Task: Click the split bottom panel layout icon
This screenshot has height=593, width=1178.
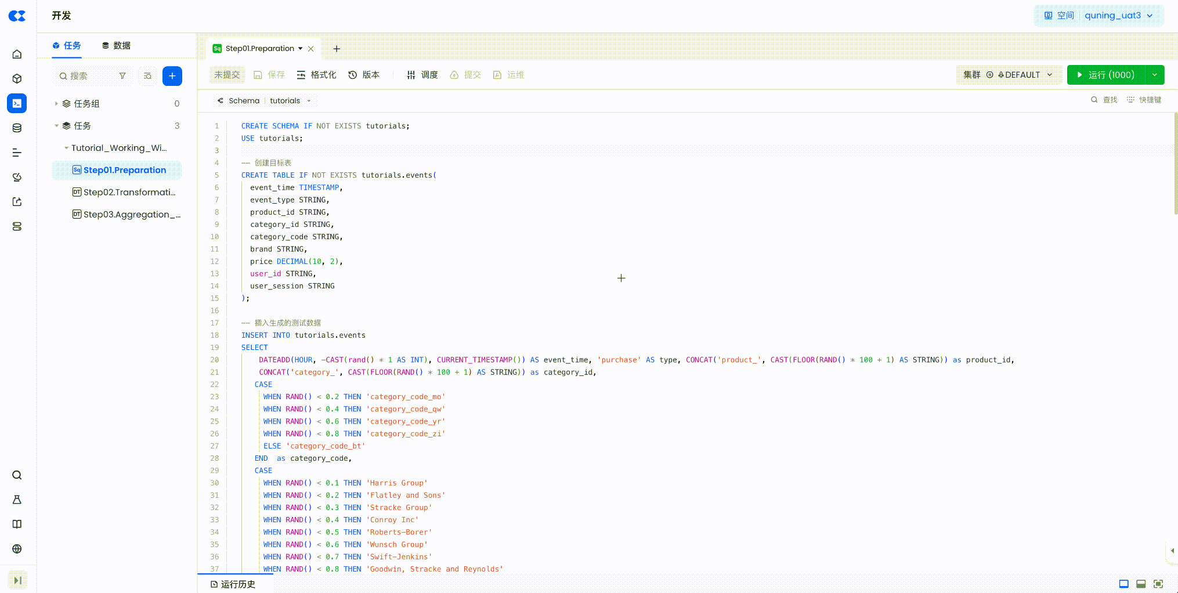Action: (x=1141, y=584)
